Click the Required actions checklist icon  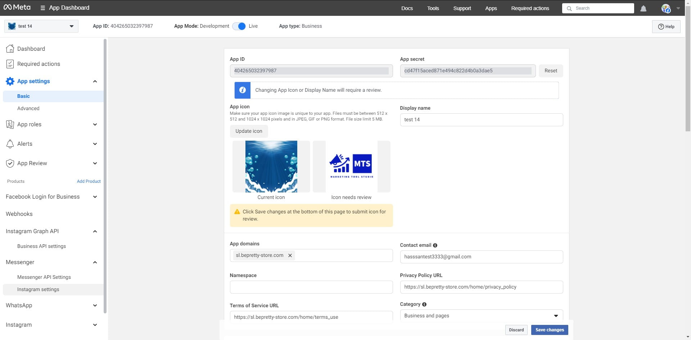pyautogui.click(x=10, y=64)
